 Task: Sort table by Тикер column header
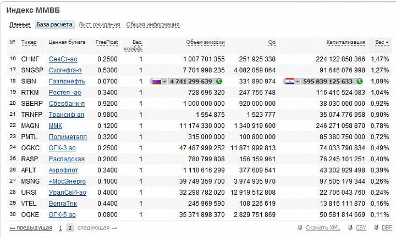29,42
